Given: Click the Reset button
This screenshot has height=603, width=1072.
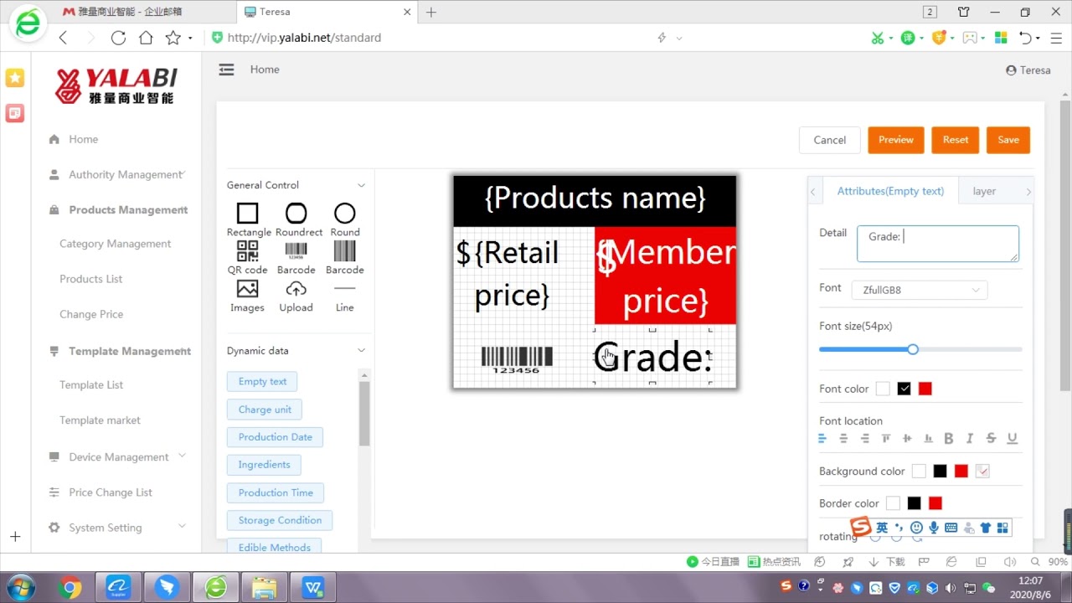Looking at the screenshot, I should pyautogui.click(x=956, y=140).
